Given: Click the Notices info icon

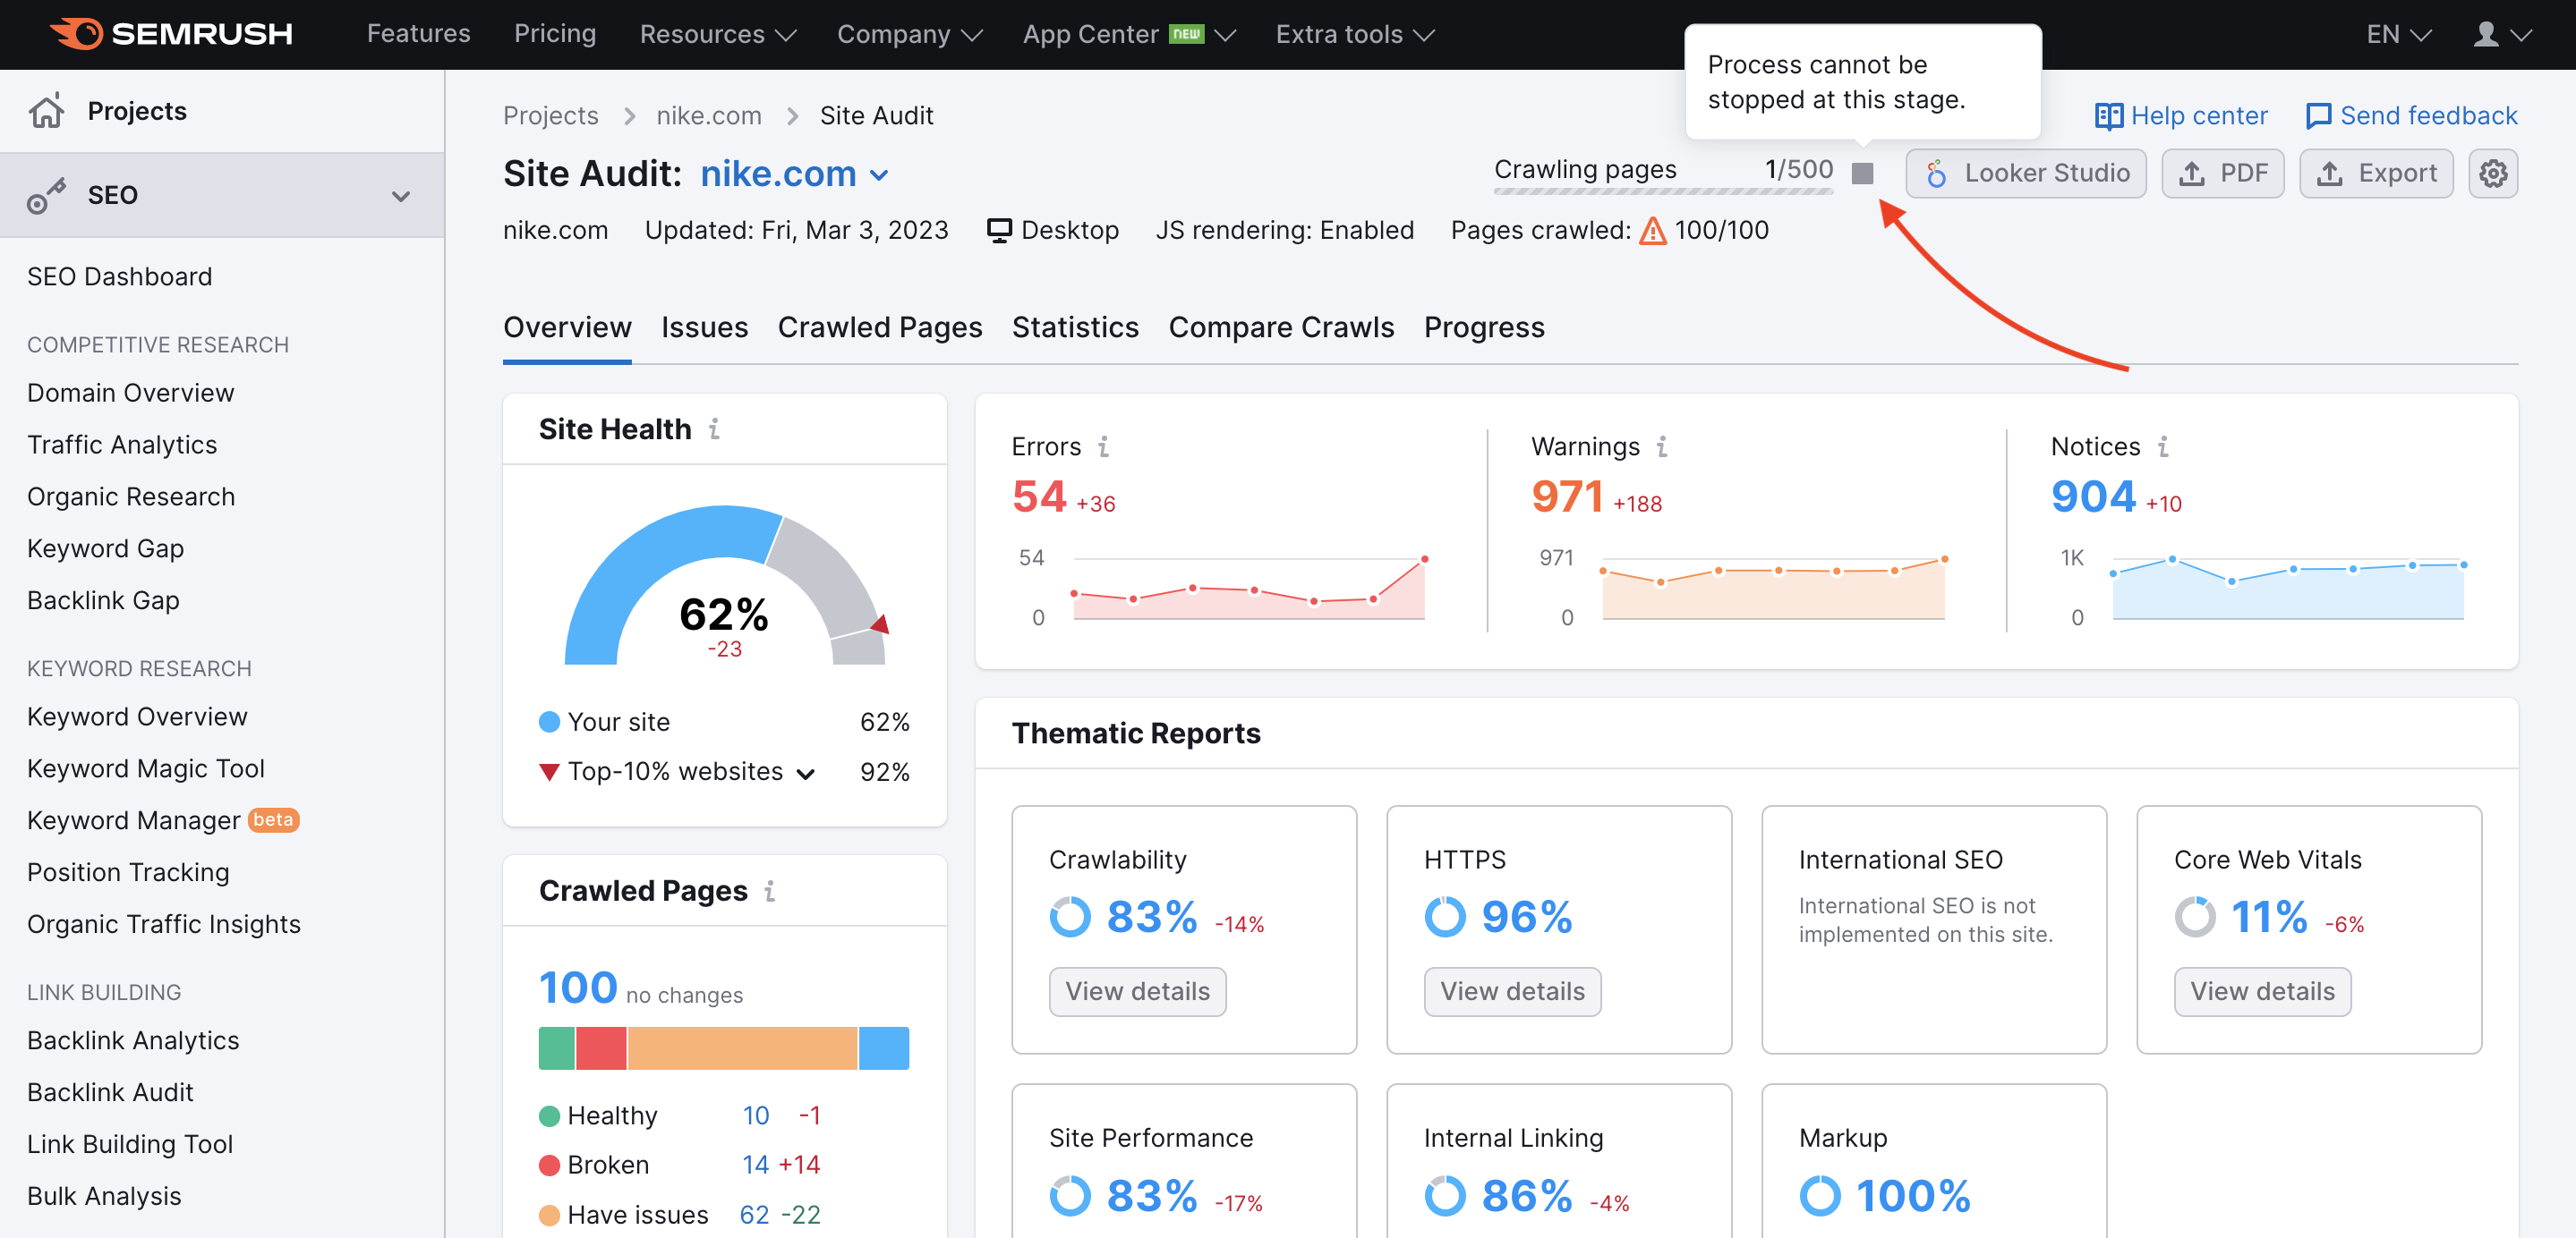Looking at the screenshot, I should pos(2163,445).
